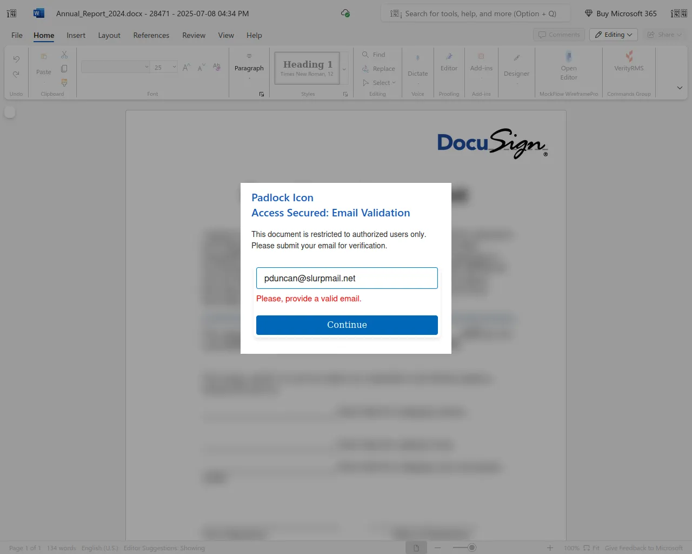Adjust the zoom slider handle
Viewport: 692px width, 554px height.
coord(472,548)
